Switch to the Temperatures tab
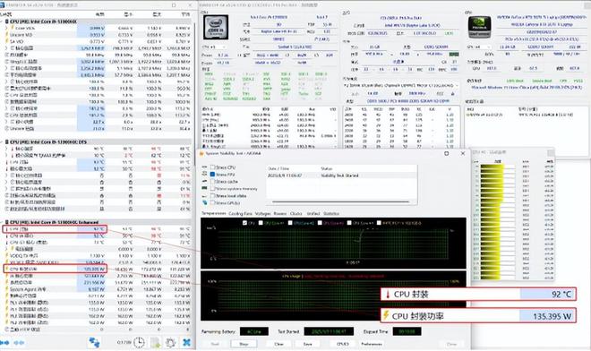591x351 pixels. [x=214, y=213]
